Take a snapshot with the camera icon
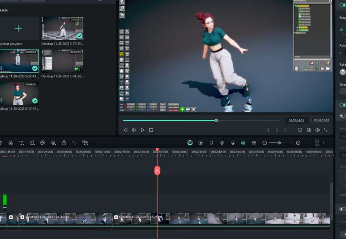Screen dimensions: 346x239 point(308,130)
